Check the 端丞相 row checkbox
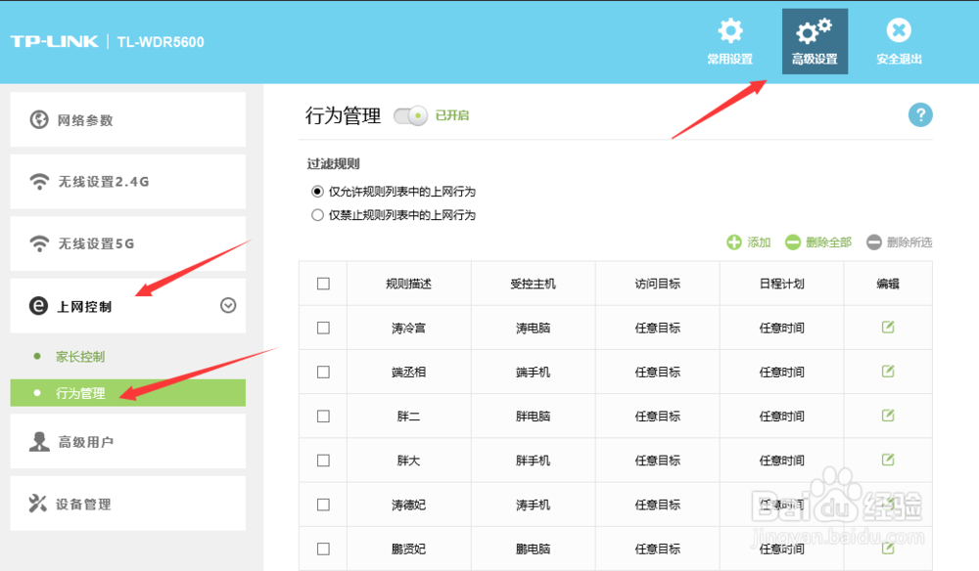 click(323, 373)
